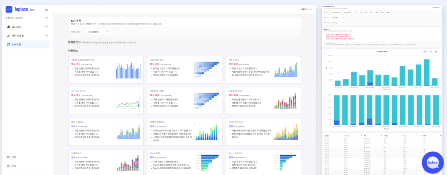The height and width of the screenshot is (175, 447).
Task: Collapse the sidebar with double-chevron icon
Action: coord(46,10)
